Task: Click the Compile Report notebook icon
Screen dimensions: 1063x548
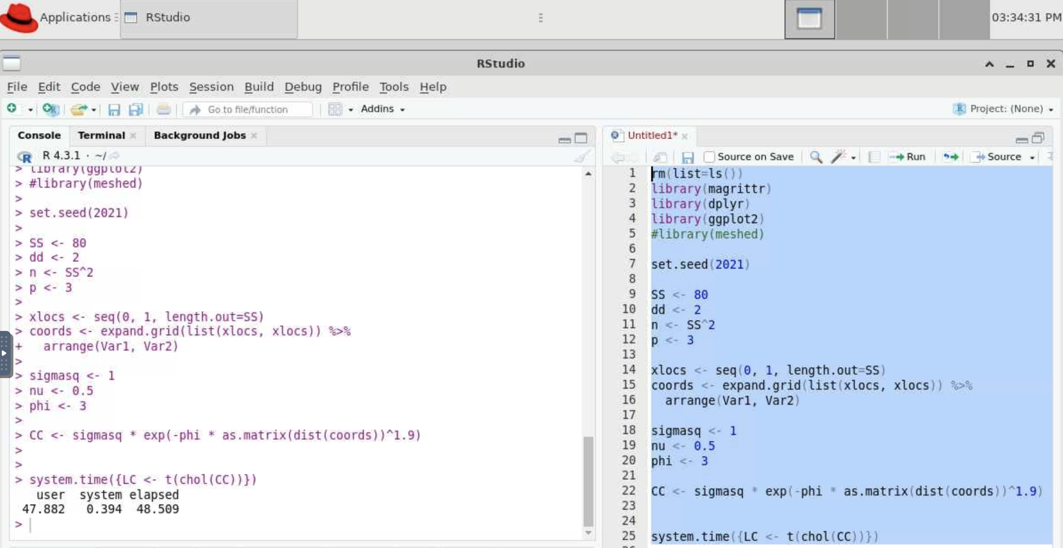Action: (x=874, y=157)
